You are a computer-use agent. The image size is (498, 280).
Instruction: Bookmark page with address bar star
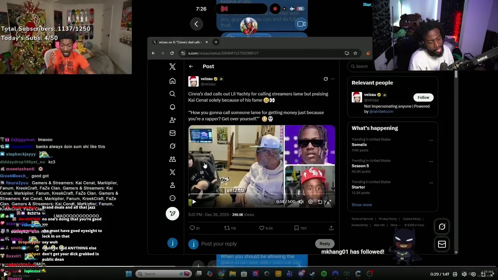355,53
